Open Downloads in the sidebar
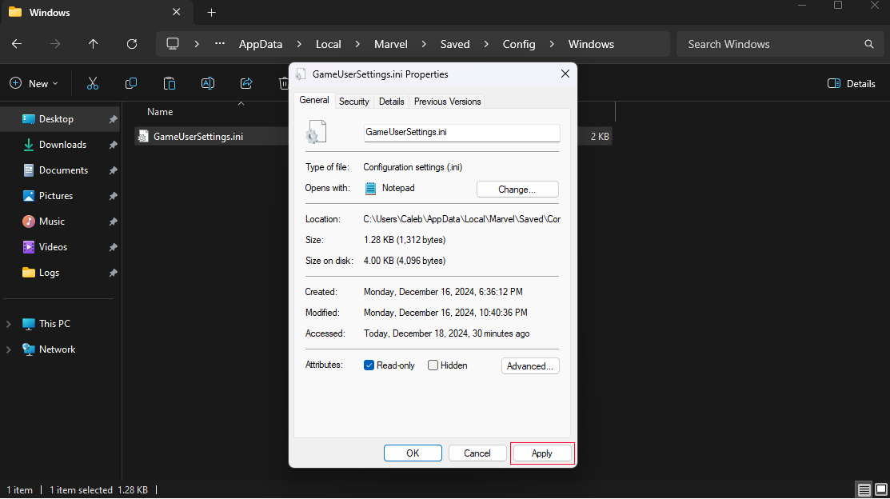Viewport: 890px width, 499px height. coord(62,145)
